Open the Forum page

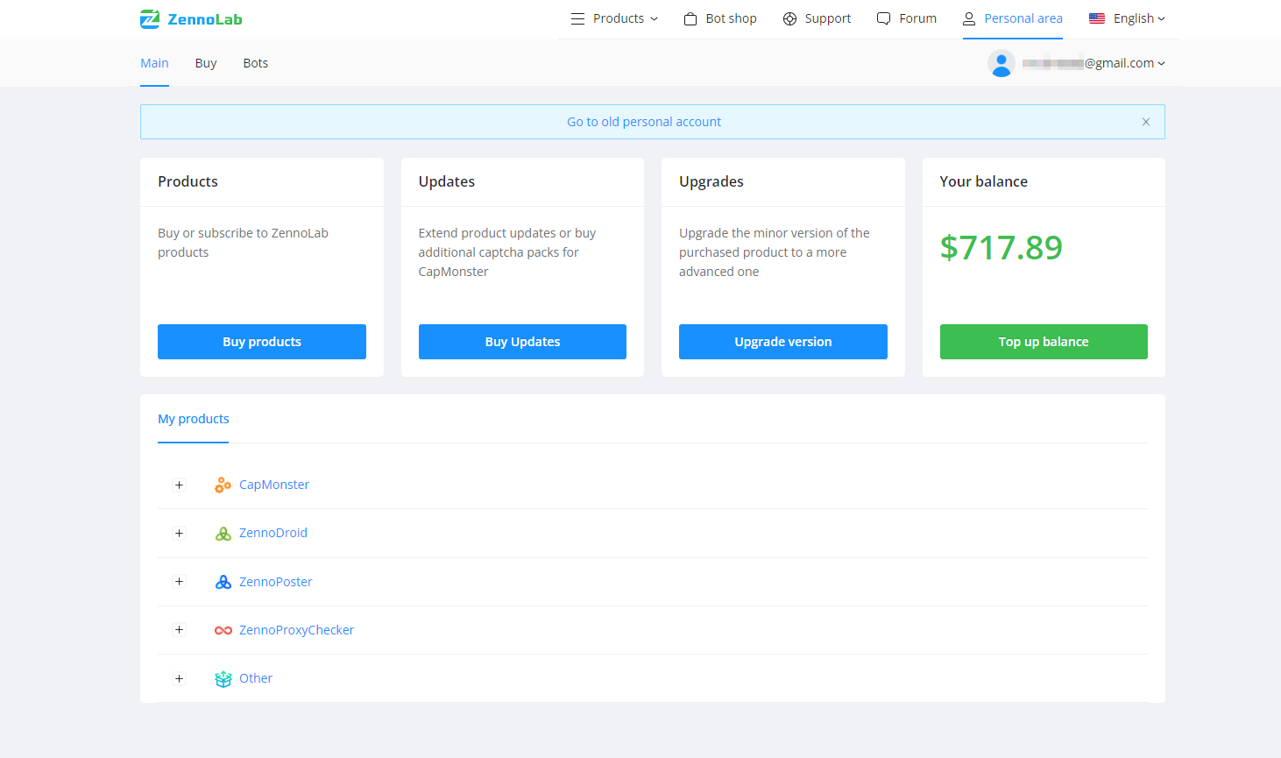(917, 18)
